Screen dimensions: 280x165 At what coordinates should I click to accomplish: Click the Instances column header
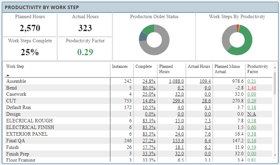(x=120, y=66)
